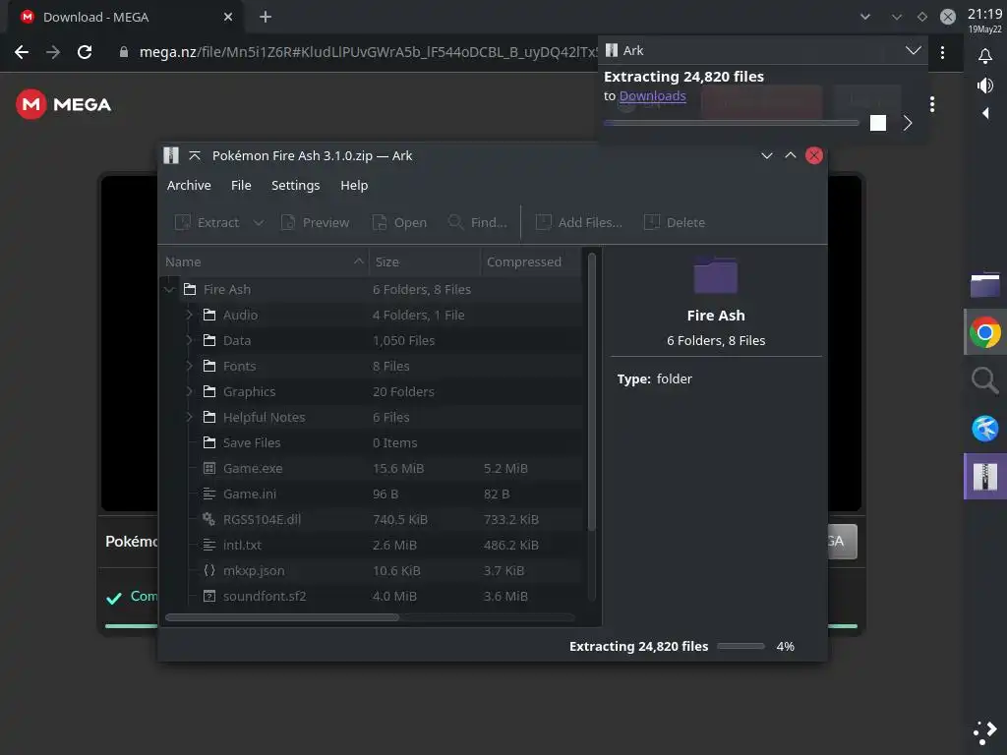The width and height of the screenshot is (1007, 755).
Task: Click the Fire Ash folder preview icon
Action: coord(716,275)
